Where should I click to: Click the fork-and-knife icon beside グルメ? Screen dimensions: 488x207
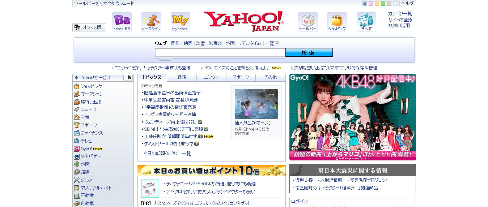coord(77,180)
